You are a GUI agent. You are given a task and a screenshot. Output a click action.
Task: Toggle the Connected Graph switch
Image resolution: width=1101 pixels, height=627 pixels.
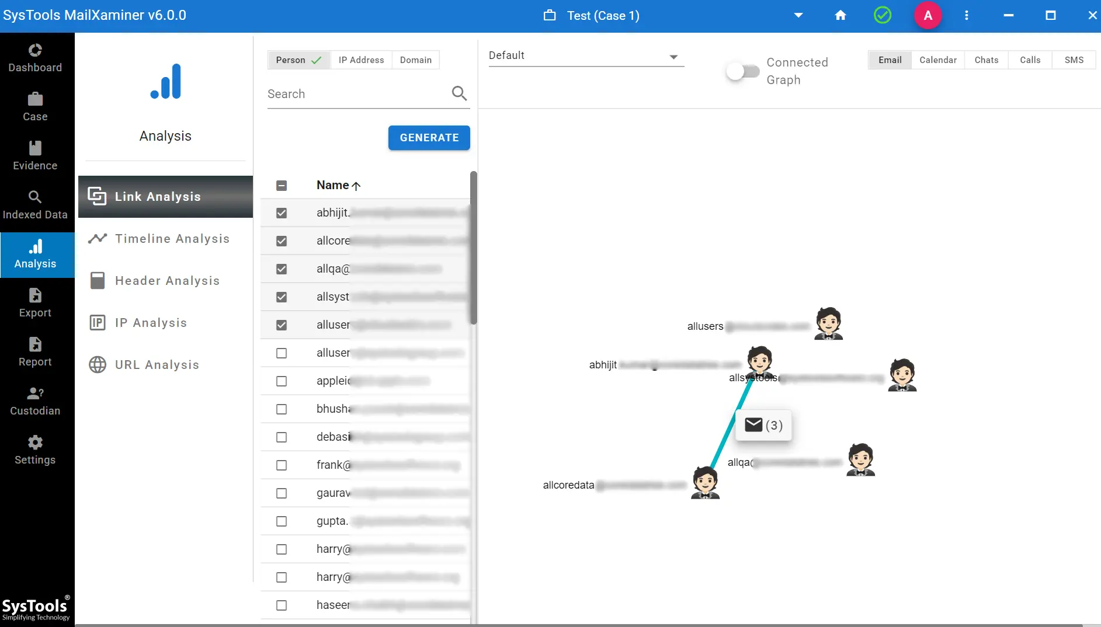click(x=743, y=72)
